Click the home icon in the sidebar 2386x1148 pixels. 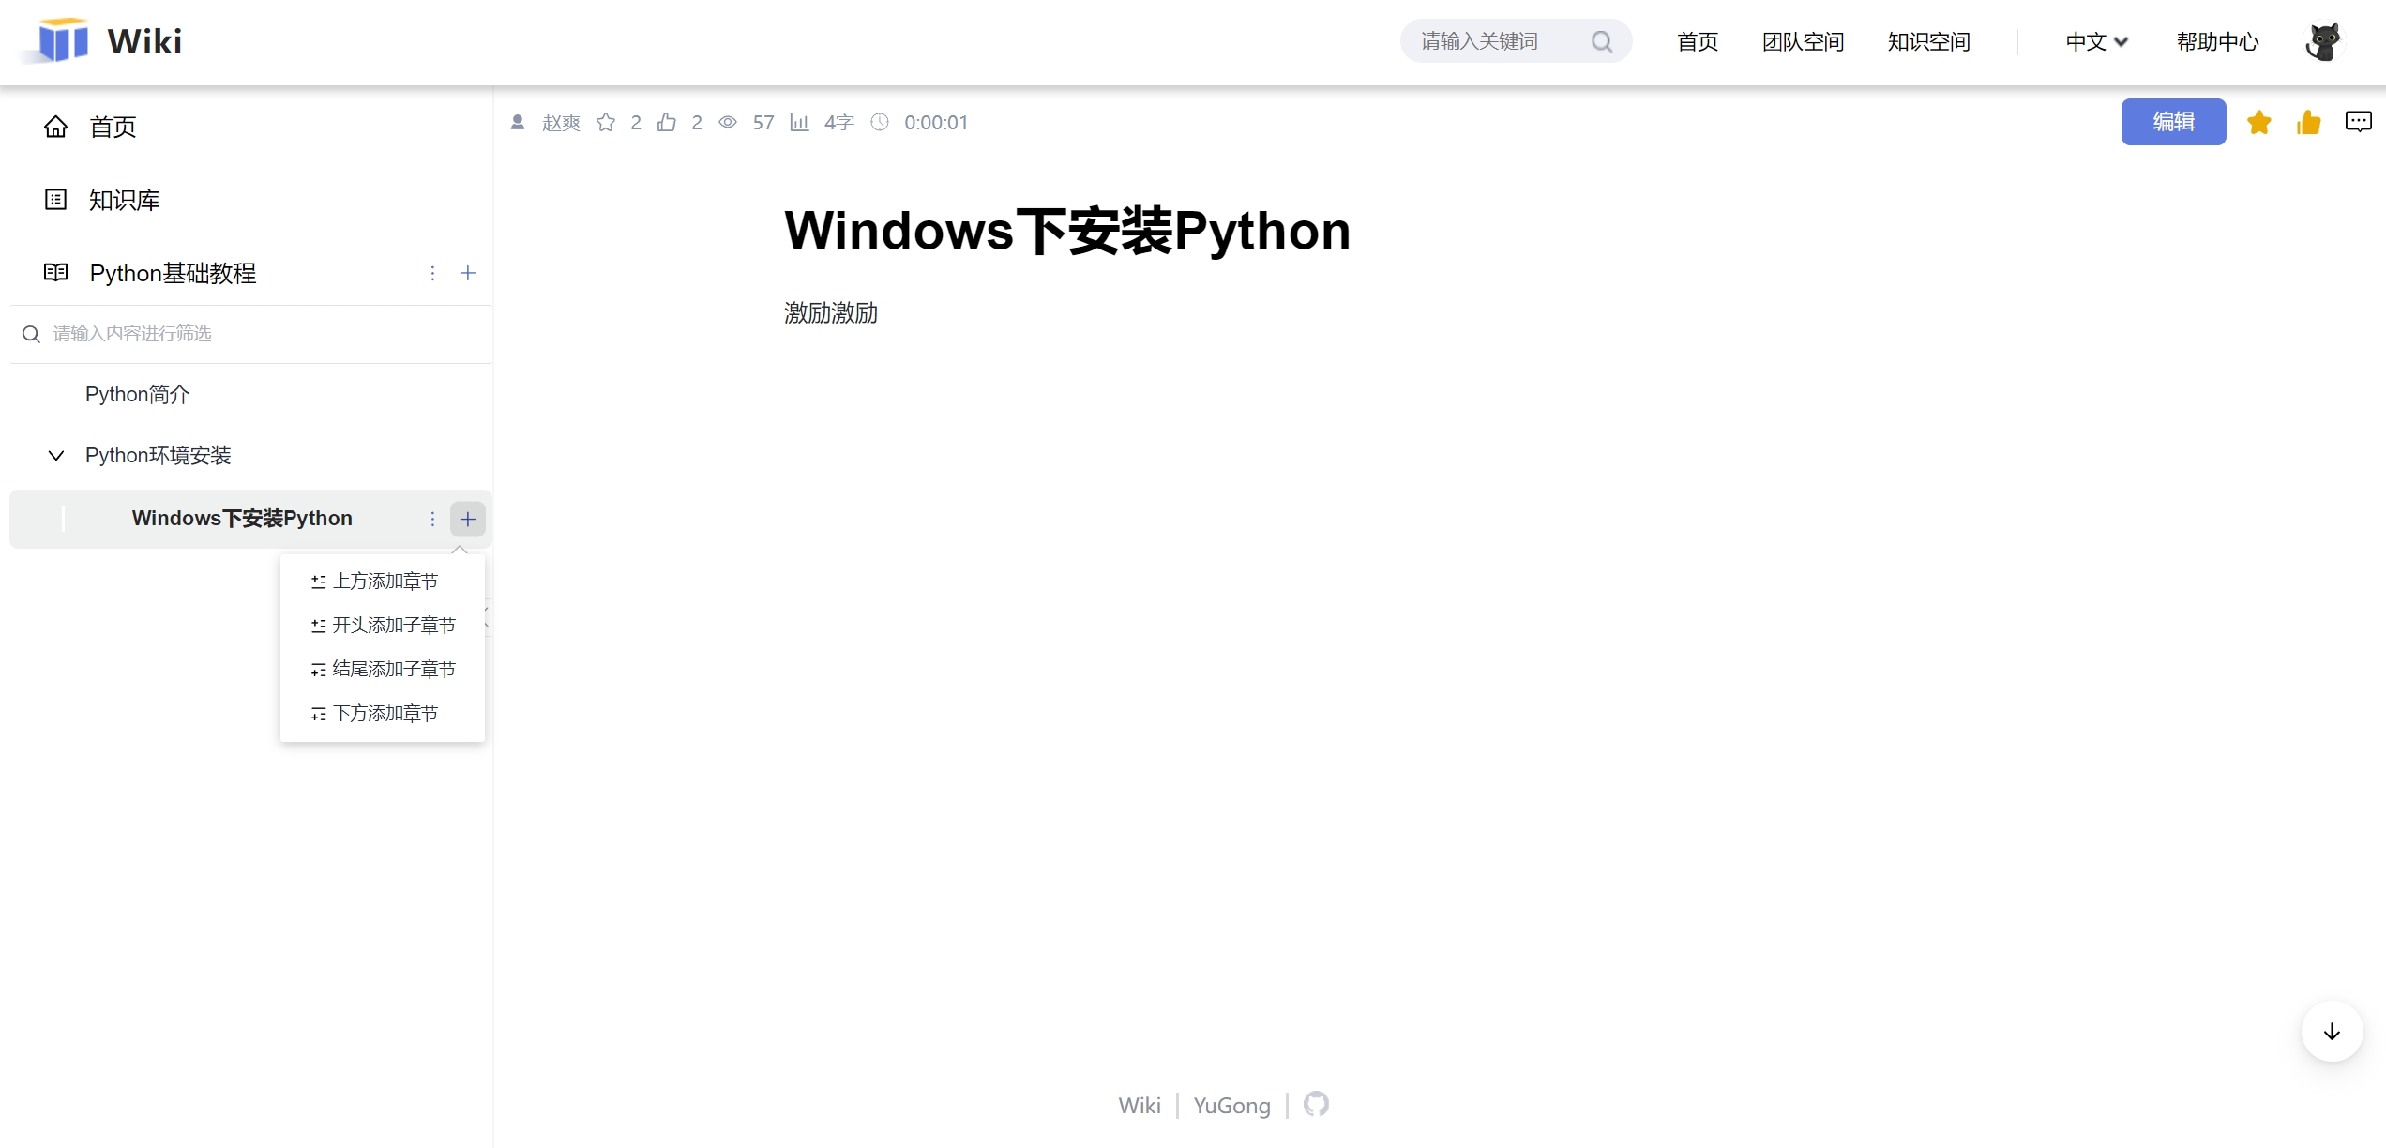[x=55, y=127]
